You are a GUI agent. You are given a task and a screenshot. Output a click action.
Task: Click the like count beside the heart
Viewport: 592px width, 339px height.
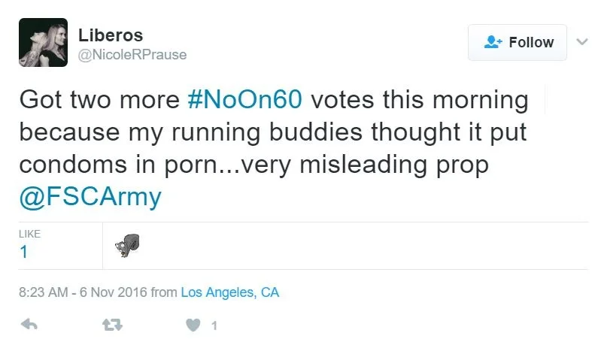click(214, 325)
